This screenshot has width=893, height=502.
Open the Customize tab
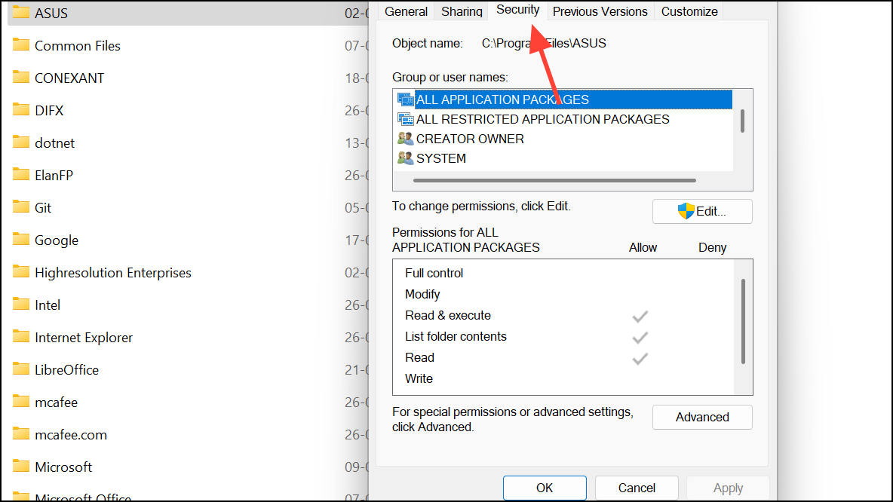(x=689, y=11)
